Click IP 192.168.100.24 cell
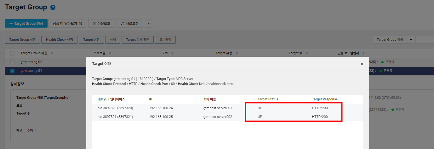The width and height of the screenshot is (434, 149). (x=161, y=108)
